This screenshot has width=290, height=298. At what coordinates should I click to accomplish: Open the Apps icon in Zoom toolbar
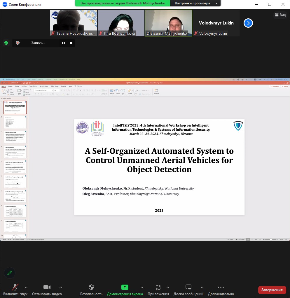158,287
